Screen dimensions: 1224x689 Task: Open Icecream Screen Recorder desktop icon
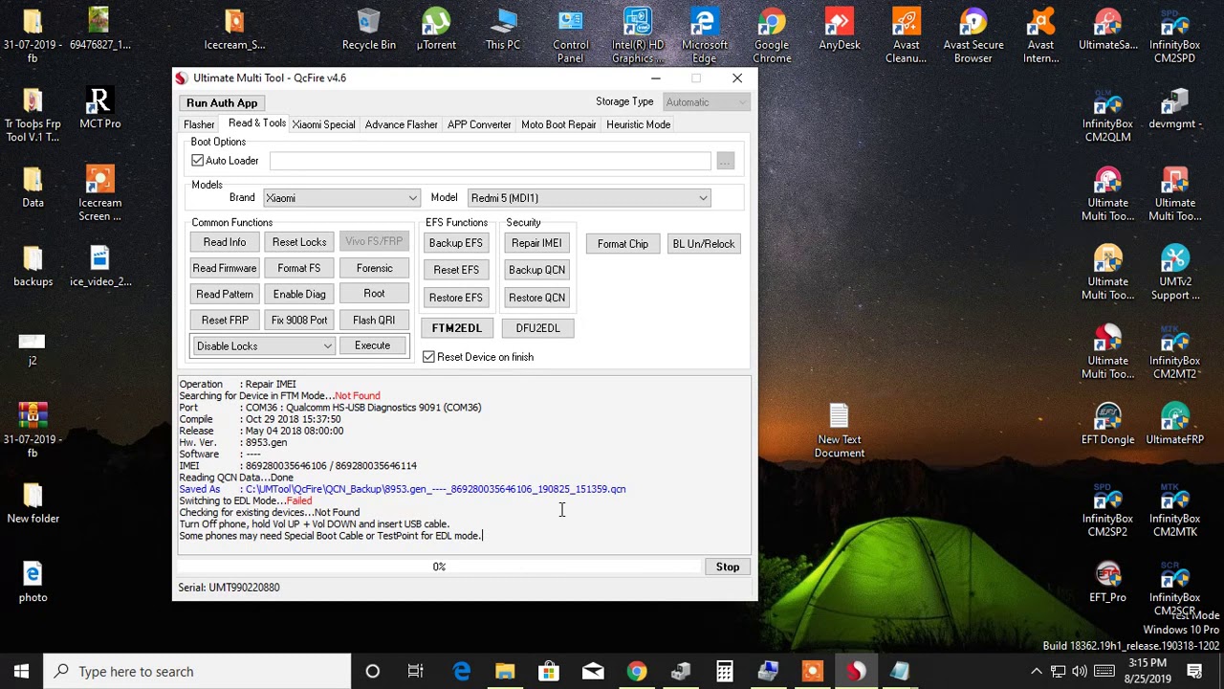[x=99, y=193]
